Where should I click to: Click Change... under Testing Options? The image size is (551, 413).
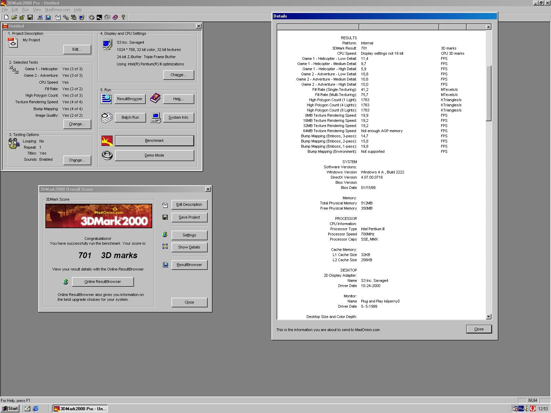tap(77, 160)
